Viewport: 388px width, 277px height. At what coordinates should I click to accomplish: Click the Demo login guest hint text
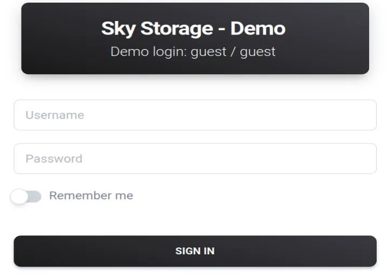[193, 52]
